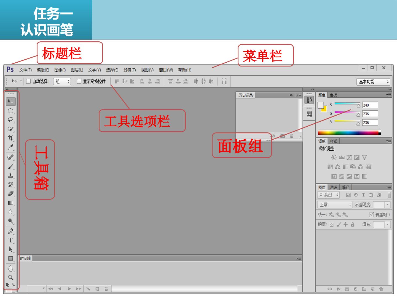397x298 pixels.
Task: Swap foreground and background colors icon
Action: (x=13, y=284)
